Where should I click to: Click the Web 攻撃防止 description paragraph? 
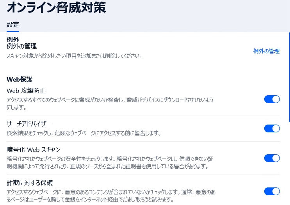coord(110,103)
